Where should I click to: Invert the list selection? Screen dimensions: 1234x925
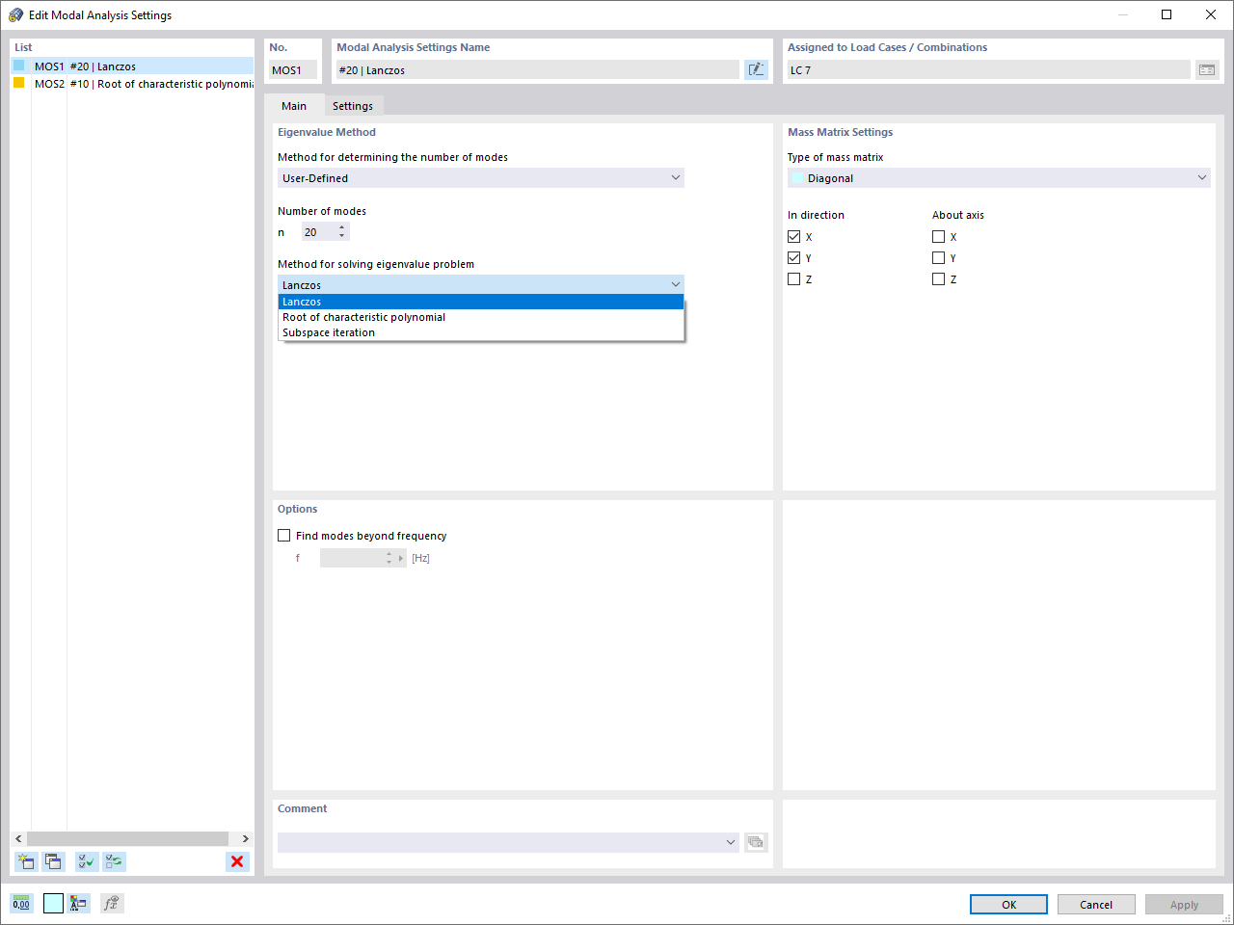114,861
